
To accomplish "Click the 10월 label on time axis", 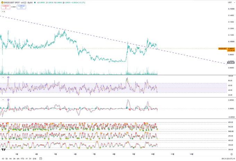I will [x=153, y=154].
